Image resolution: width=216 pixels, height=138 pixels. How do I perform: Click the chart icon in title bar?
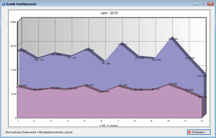click(x=4, y=4)
